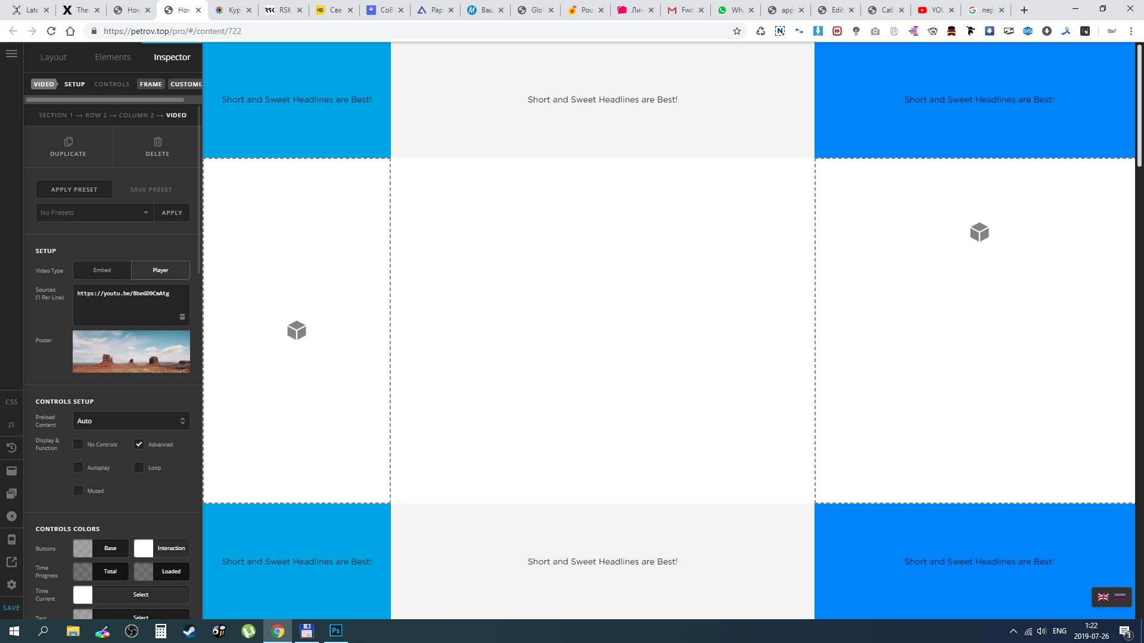Click the Buttons Interaction color swatch
The height and width of the screenshot is (643, 1144).
[144, 548]
